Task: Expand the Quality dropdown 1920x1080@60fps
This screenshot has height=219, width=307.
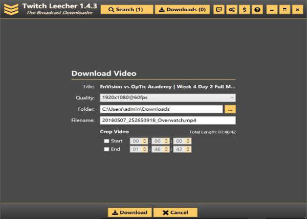Action: (x=168, y=98)
